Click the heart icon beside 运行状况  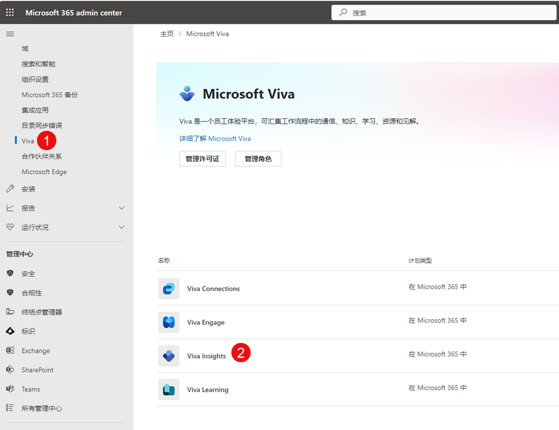(10, 227)
